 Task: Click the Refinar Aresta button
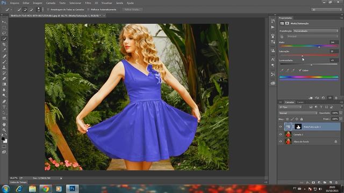point(132,10)
